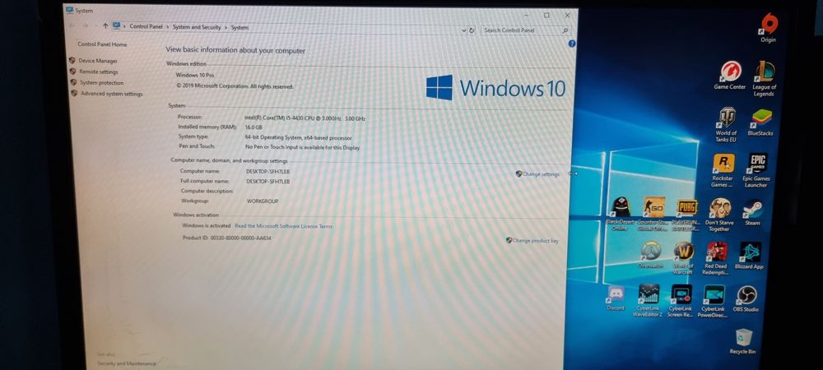823x370 pixels.
Task: Click the back arrow in System window
Action: pyautogui.click(x=72, y=25)
